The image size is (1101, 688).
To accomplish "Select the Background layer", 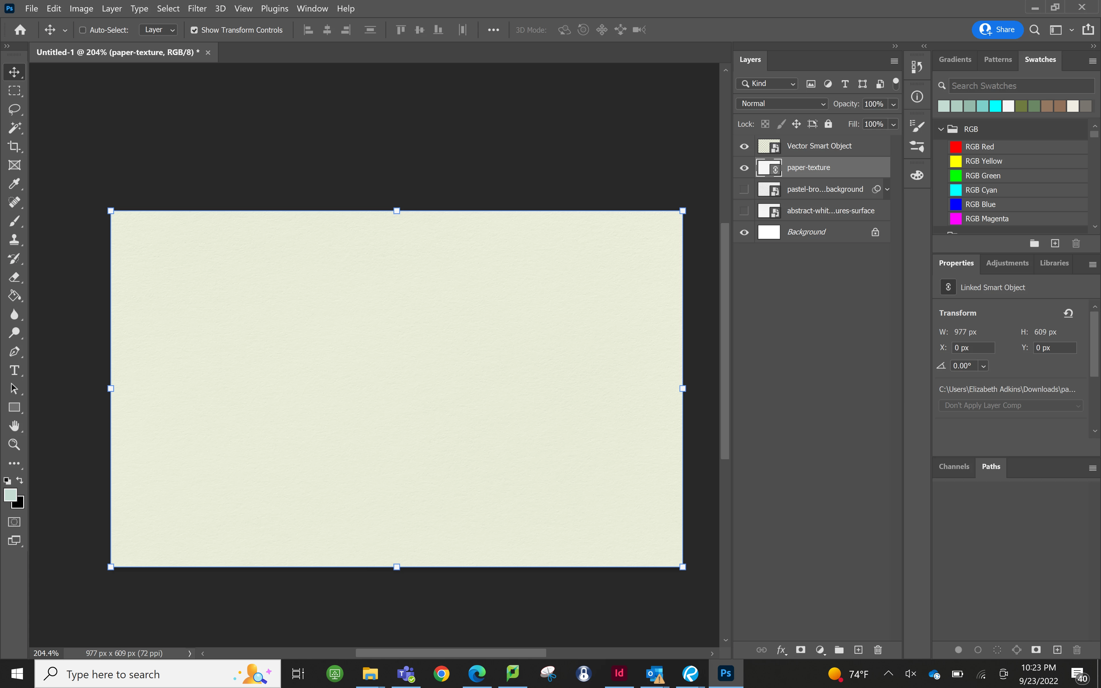I will tap(806, 232).
